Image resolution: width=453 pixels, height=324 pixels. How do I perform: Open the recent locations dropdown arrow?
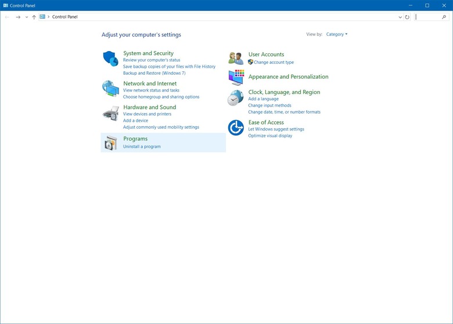[27, 17]
